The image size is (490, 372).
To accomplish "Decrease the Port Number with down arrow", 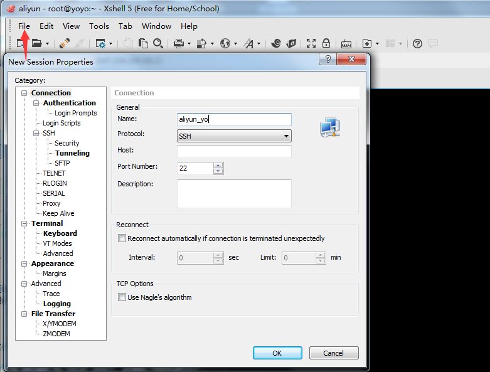I will [x=218, y=171].
